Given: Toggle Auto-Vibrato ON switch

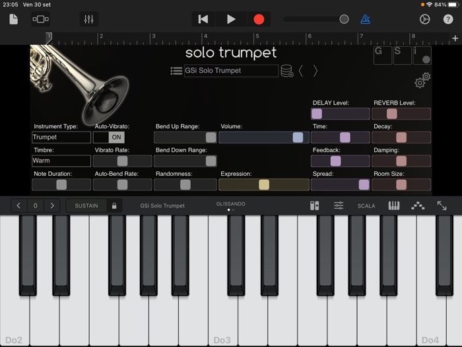Looking at the screenshot, I should pos(109,137).
